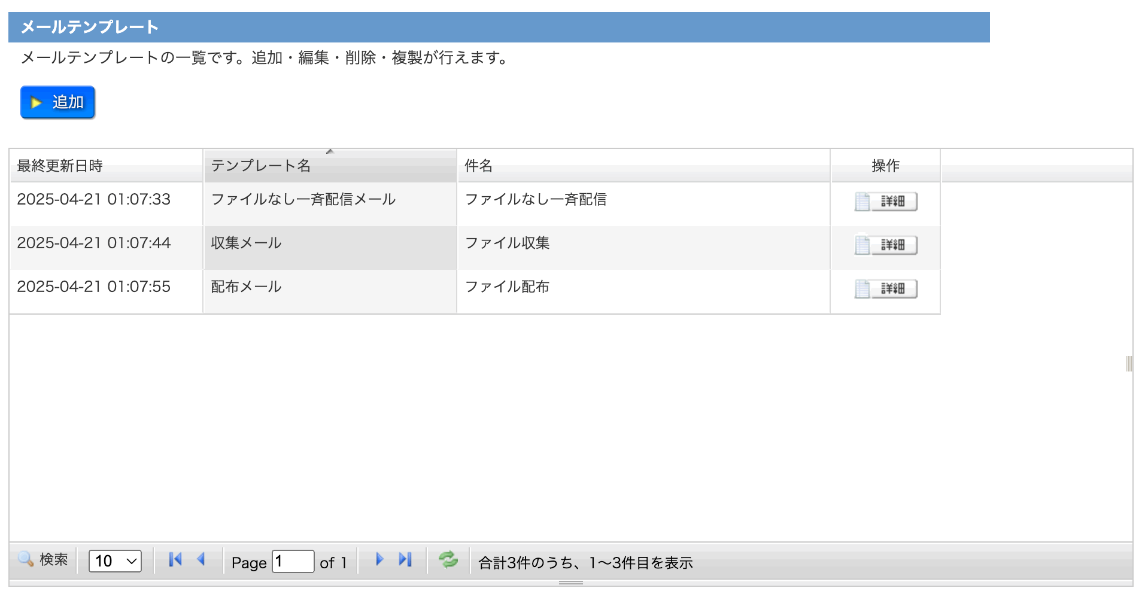Viewport: 1142px width, 597px height.
Task: Refresh the template list
Action: coord(448,560)
